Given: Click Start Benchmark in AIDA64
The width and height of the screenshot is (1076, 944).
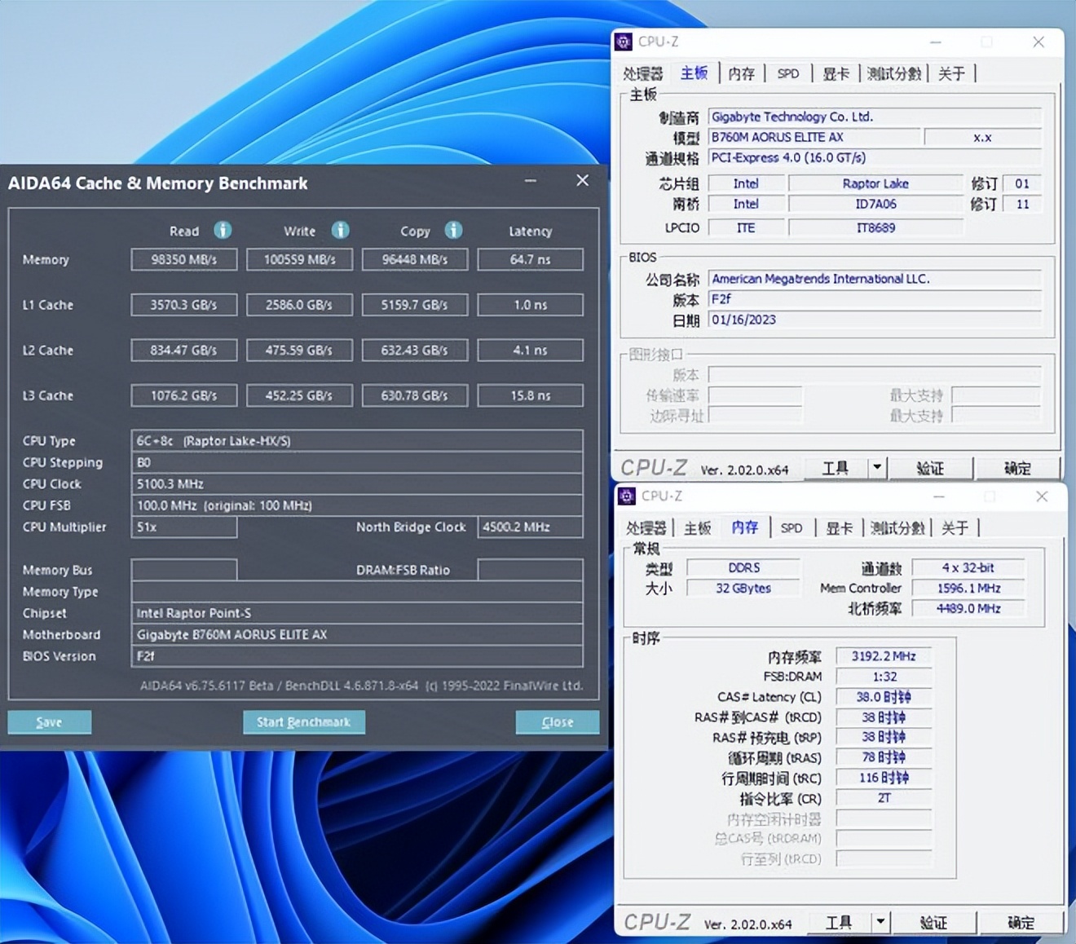Looking at the screenshot, I should 304,721.
